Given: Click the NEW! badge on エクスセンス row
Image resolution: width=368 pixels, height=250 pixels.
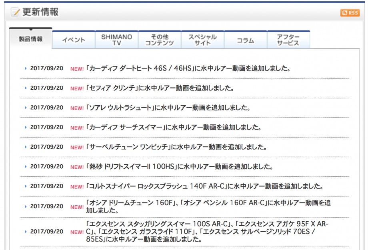Looking at the screenshot, I should tap(77, 232).
